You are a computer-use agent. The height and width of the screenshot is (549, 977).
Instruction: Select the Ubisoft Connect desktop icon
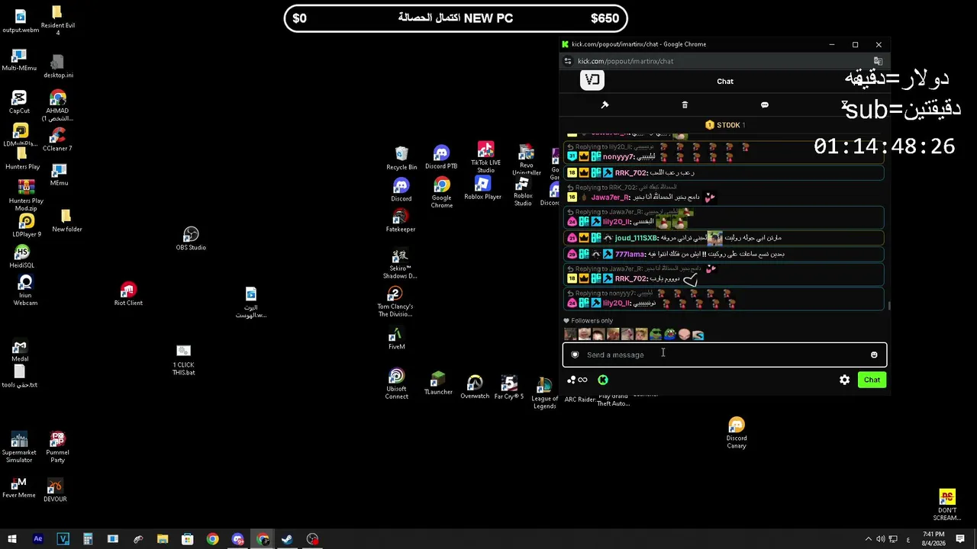coord(396,384)
